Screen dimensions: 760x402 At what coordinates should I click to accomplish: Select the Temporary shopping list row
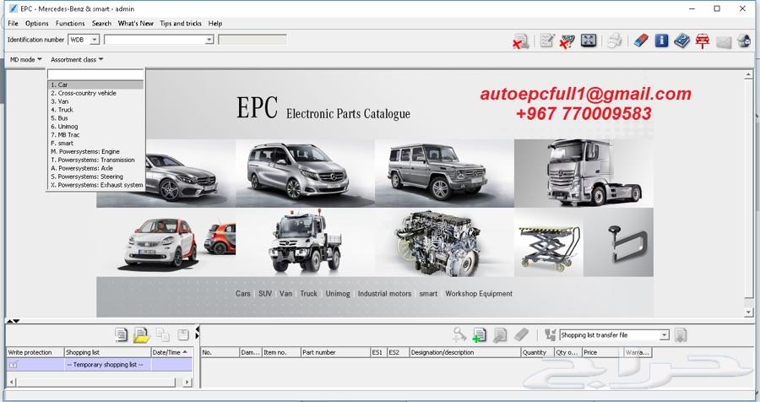click(x=100, y=365)
